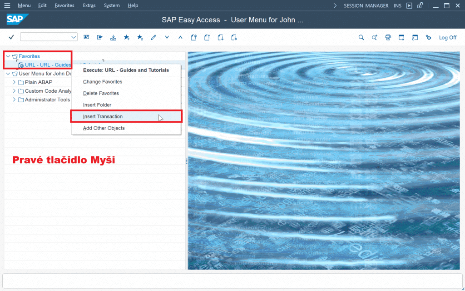Open the transaction command field dropdown
This screenshot has height=291, width=465.
point(74,37)
